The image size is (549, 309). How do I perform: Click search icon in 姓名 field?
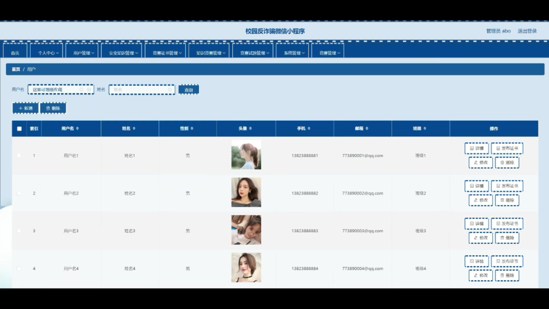pos(170,90)
